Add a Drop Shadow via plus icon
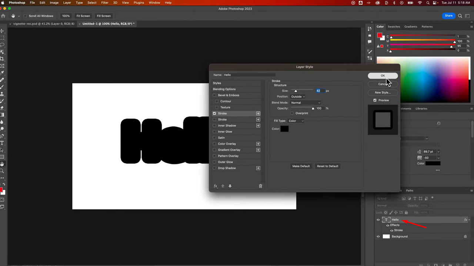The height and width of the screenshot is (266, 474). pos(258,168)
